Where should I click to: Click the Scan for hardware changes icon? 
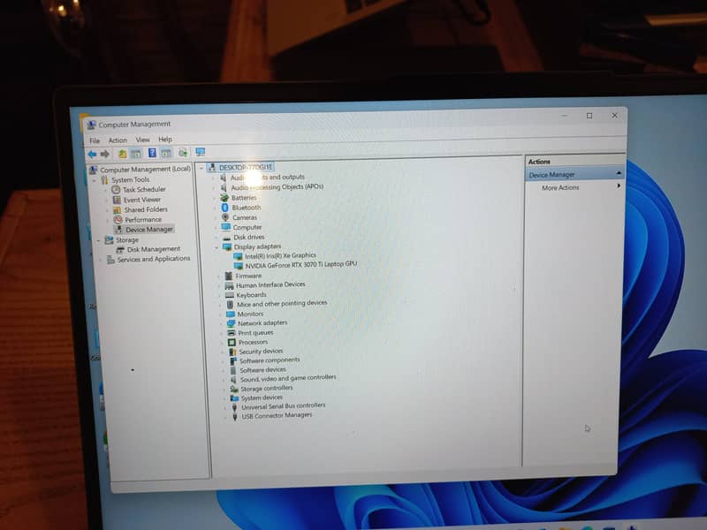tap(183, 153)
